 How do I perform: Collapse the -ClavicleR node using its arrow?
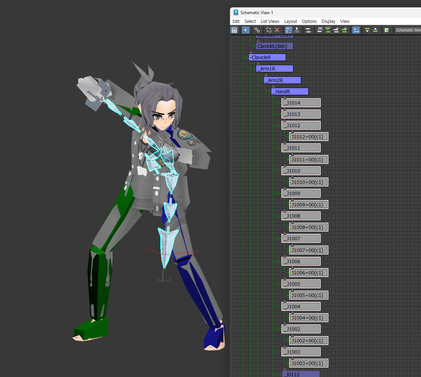tap(251, 52)
